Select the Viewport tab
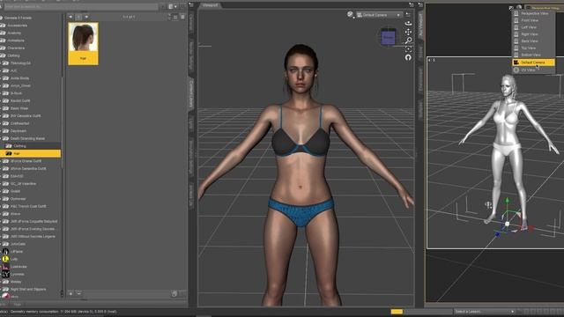This screenshot has width=564, height=317. (x=210, y=5)
